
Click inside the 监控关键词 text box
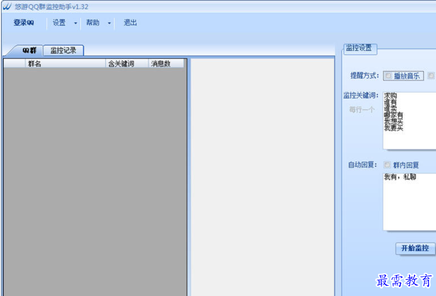coord(409,121)
